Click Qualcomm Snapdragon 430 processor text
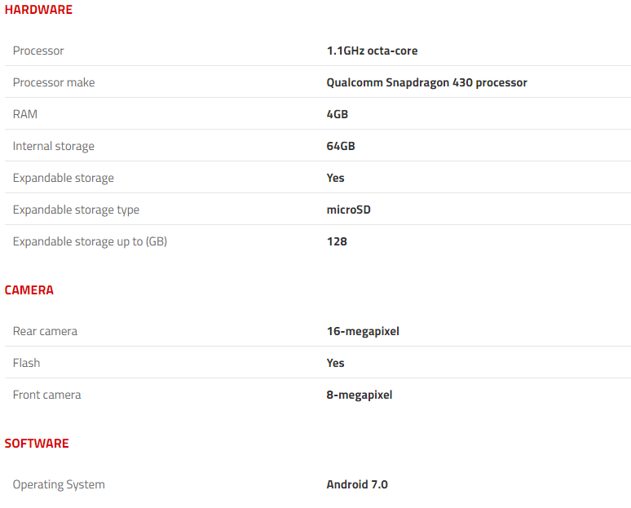Viewport: 631px width, 508px height. click(x=426, y=82)
